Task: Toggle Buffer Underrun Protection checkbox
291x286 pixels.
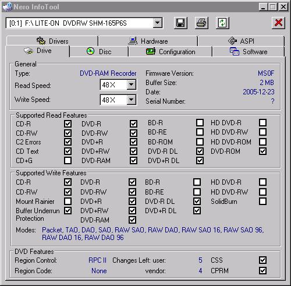Action: tap(68, 210)
